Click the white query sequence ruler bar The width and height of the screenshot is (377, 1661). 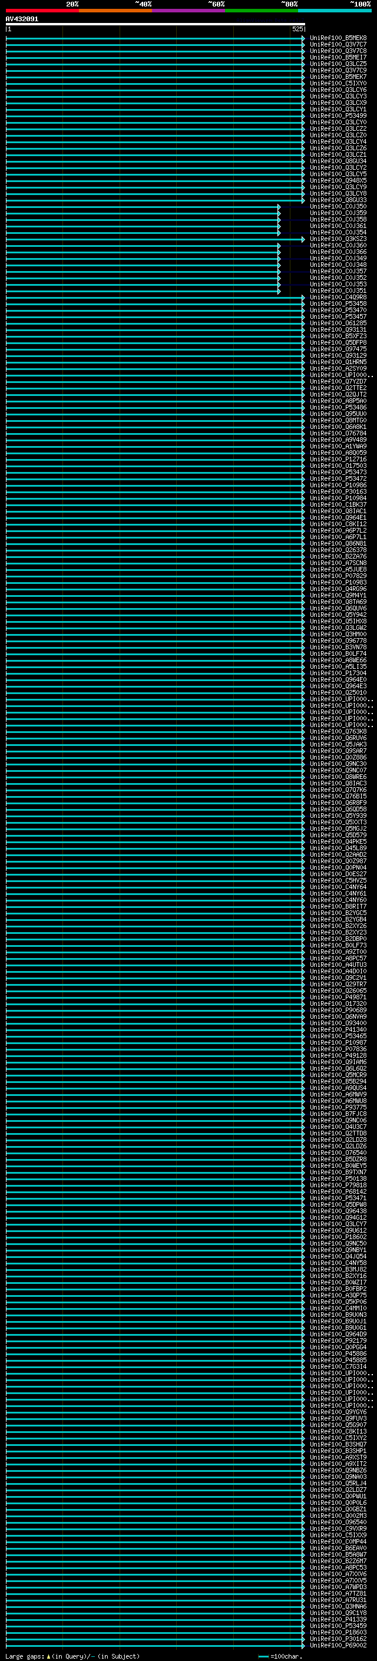point(156,25)
